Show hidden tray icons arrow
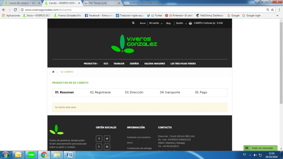Viewport: 283px width, 159px height. (x=250, y=155)
